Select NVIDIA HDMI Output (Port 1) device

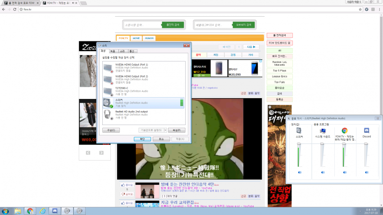pos(143,67)
